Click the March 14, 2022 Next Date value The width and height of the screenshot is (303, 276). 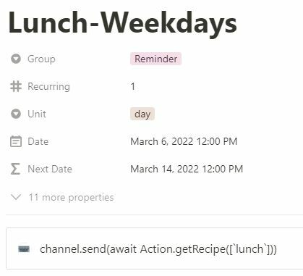pyautogui.click(x=187, y=169)
